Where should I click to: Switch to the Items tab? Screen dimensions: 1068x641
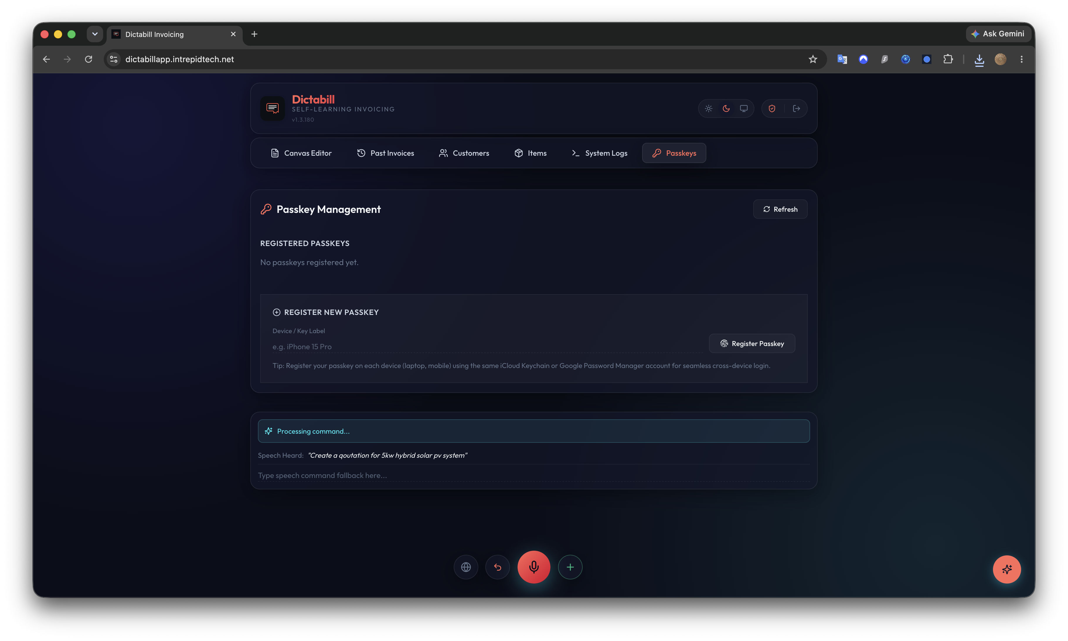pyautogui.click(x=530, y=153)
